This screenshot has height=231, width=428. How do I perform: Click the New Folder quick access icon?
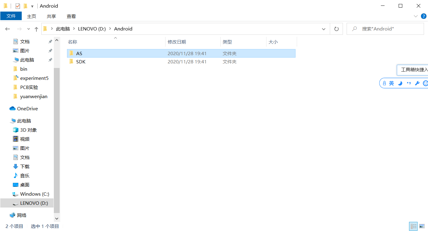point(25,6)
